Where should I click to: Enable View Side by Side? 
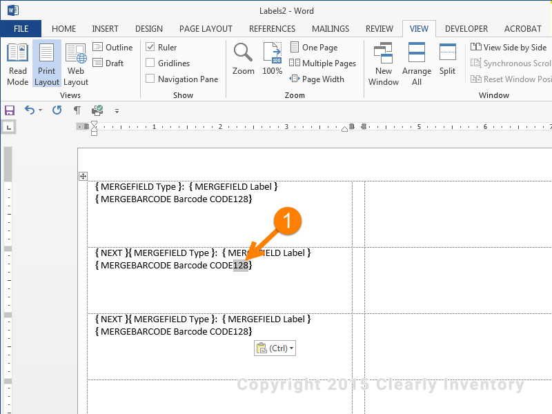(509, 47)
